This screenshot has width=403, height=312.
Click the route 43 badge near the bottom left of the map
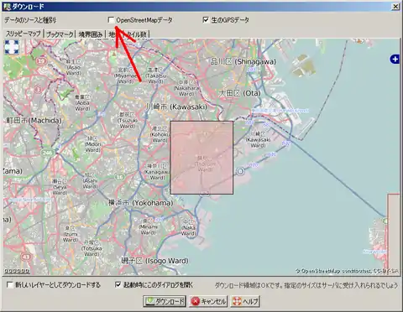26,257
